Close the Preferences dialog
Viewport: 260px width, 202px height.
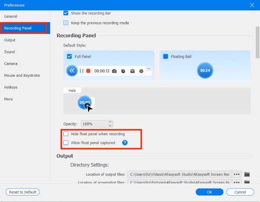(252, 5)
